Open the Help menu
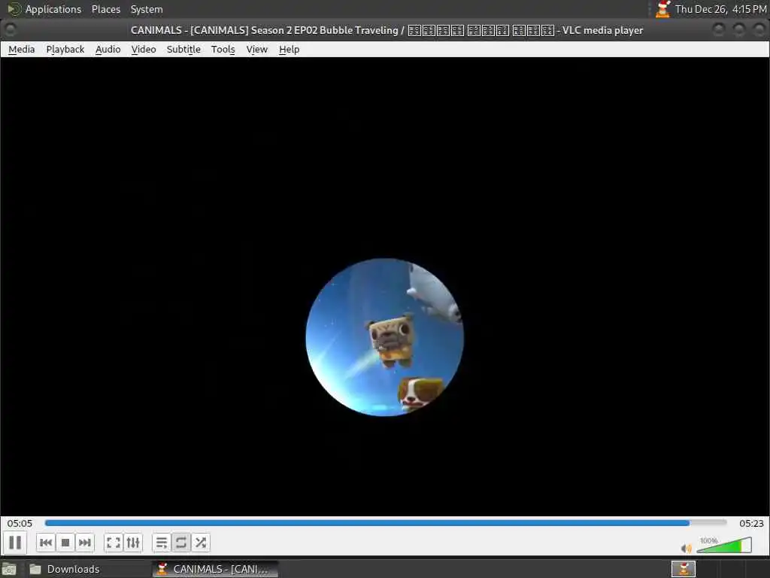Viewport: 770px width, 578px height. tap(290, 49)
